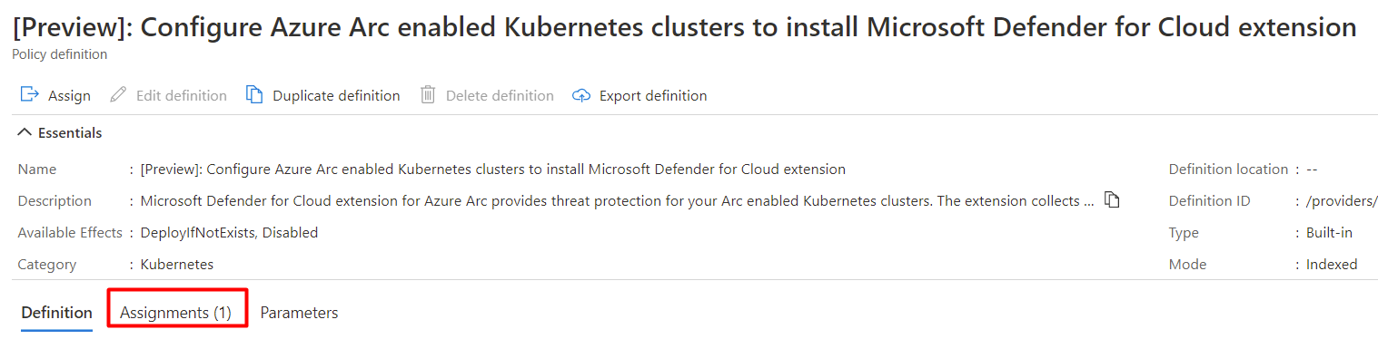Click the Duplicate definition pages icon
The height and width of the screenshot is (339, 1378).
[x=254, y=95]
